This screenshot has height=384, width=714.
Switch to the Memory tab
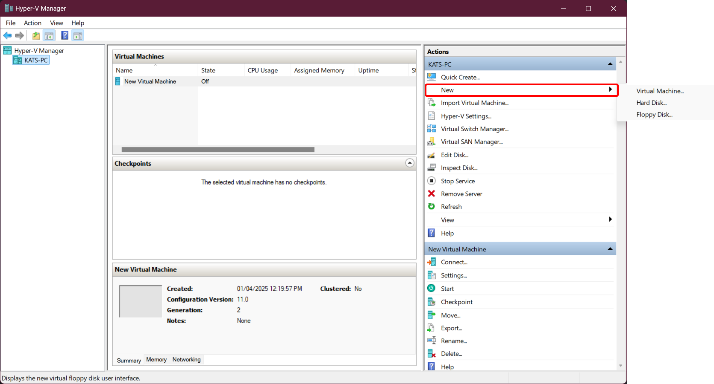point(156,360)
